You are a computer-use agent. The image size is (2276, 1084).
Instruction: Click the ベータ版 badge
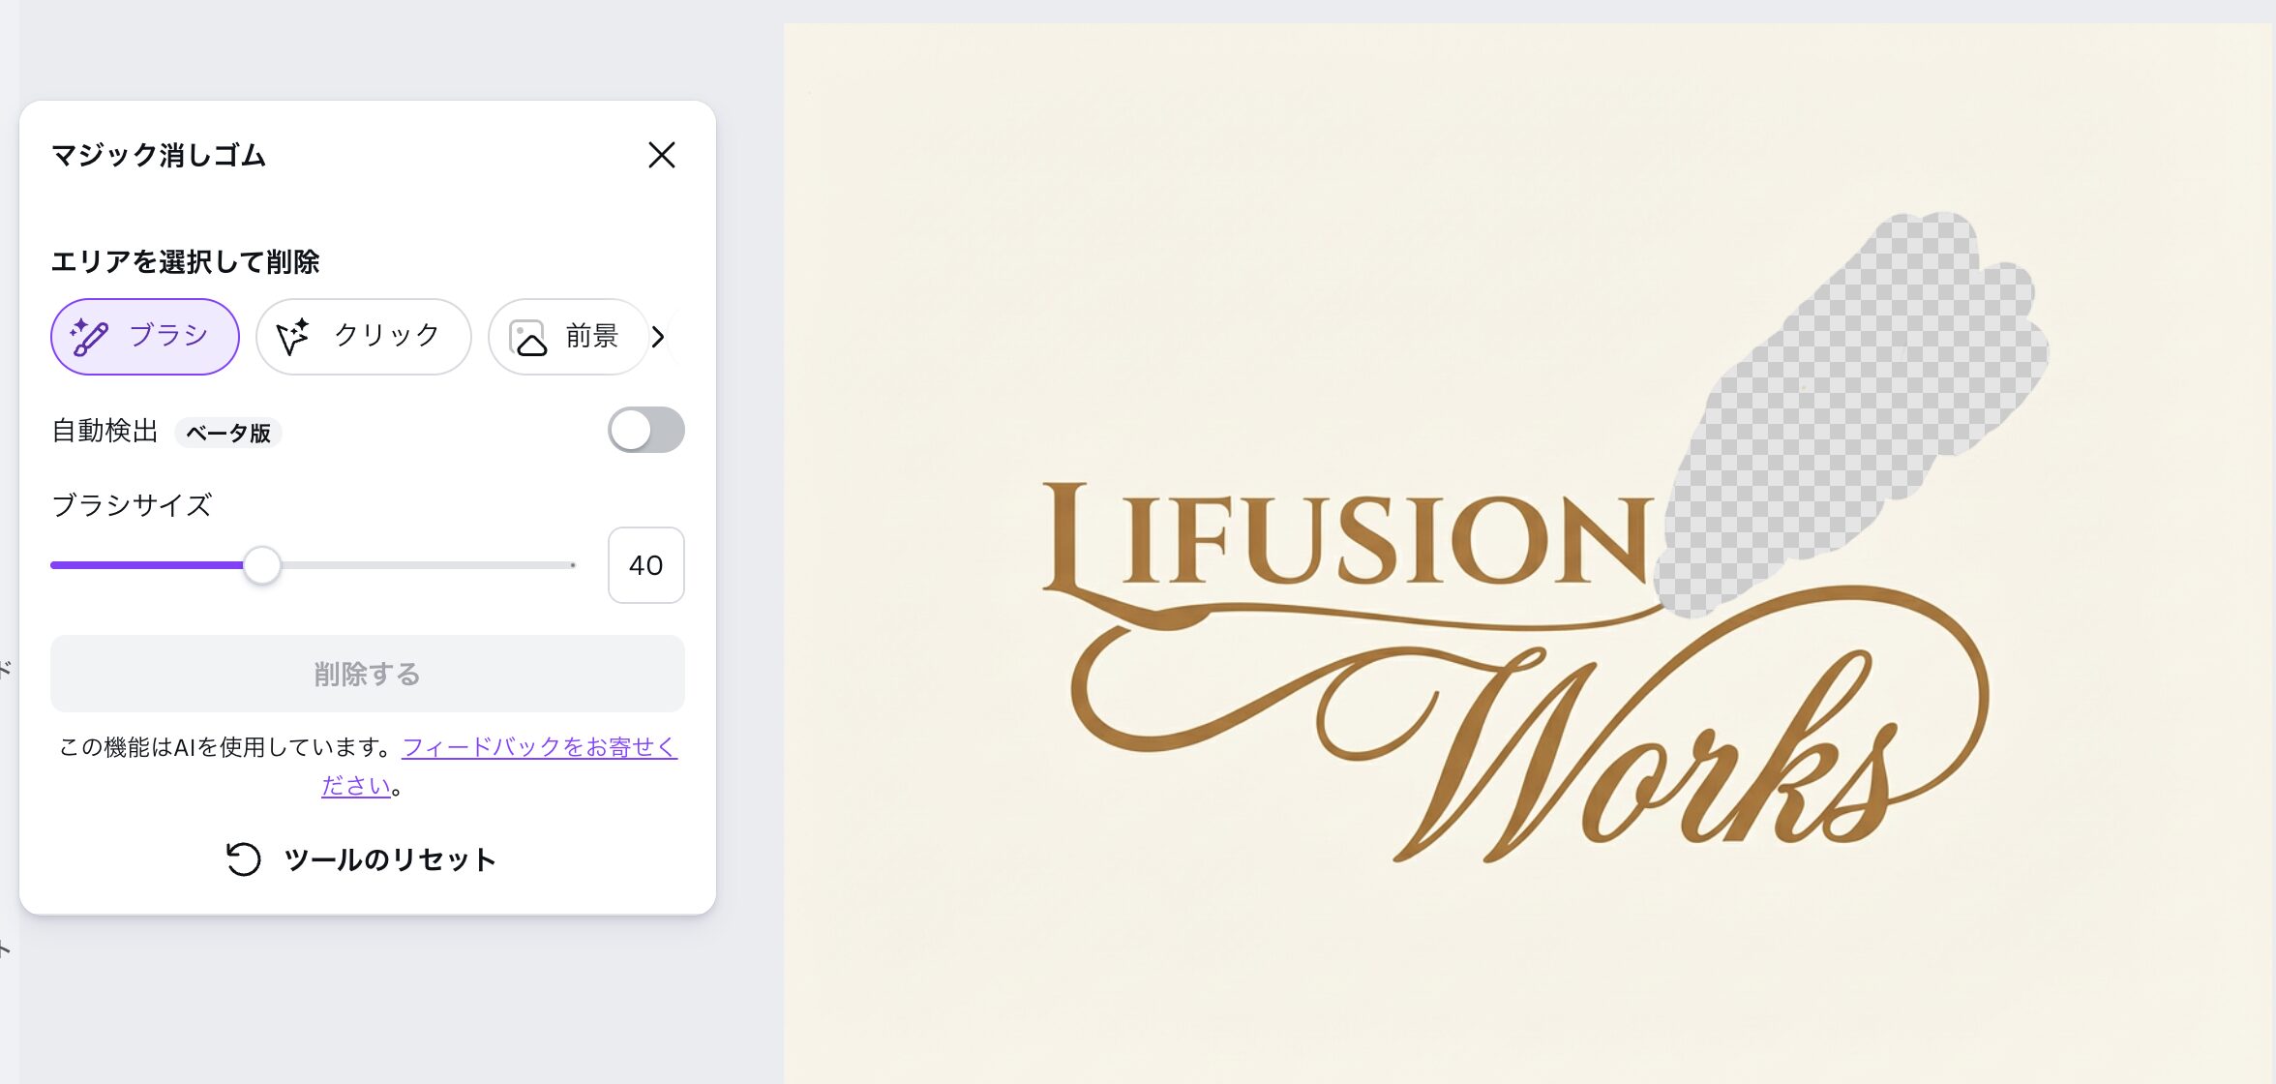[228, 433]
